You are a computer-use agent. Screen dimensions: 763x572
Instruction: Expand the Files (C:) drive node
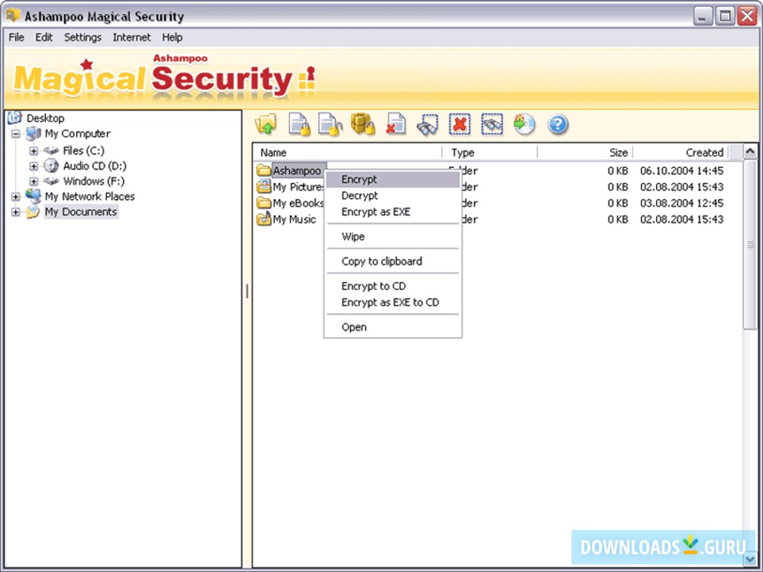click(x=34, y=151)
